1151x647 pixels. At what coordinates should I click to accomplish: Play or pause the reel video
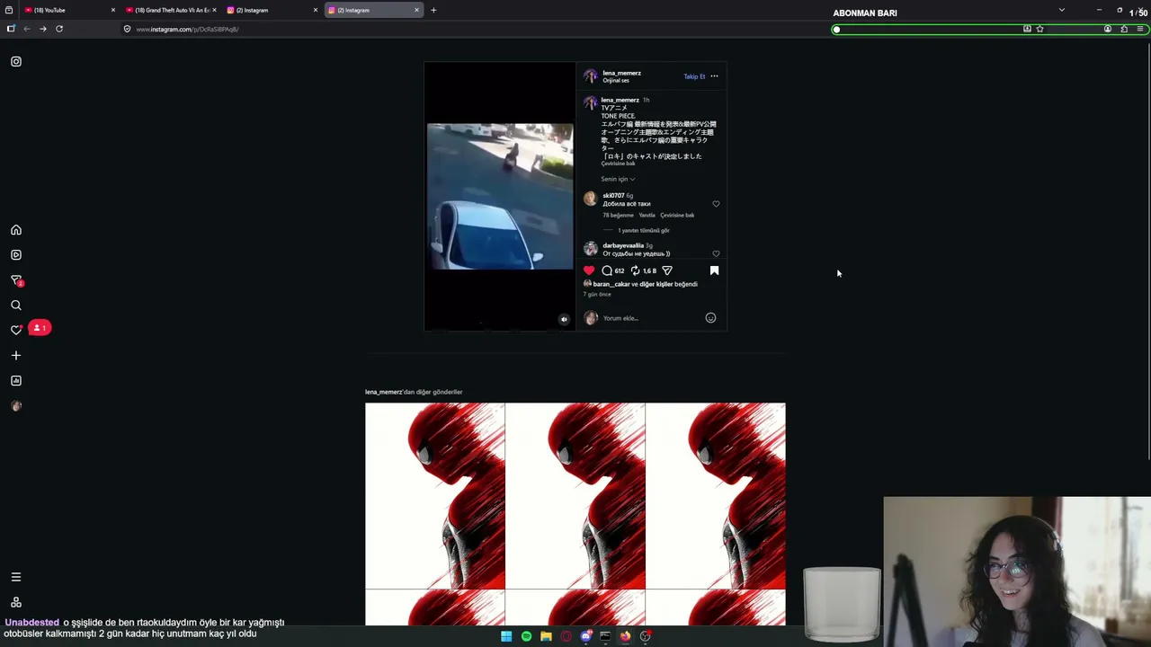(500, 196)
